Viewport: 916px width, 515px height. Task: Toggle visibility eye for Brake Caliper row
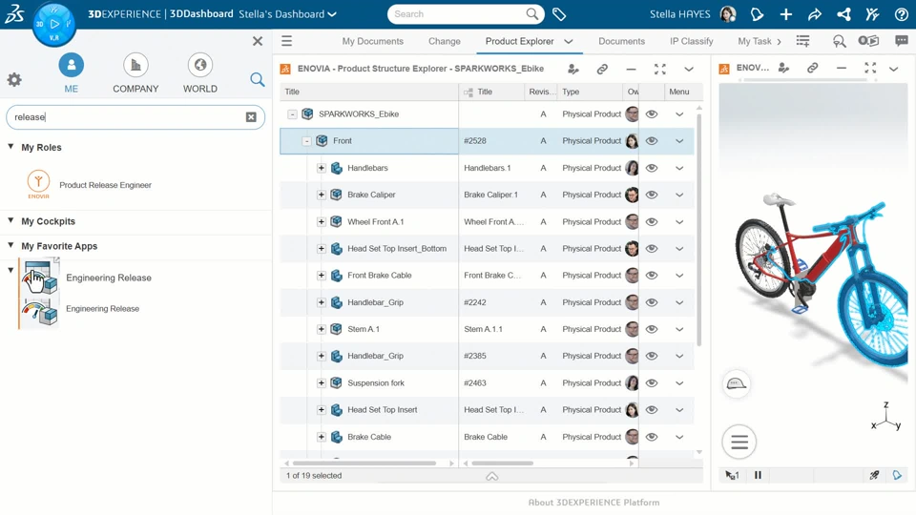[x=652, y=195]
